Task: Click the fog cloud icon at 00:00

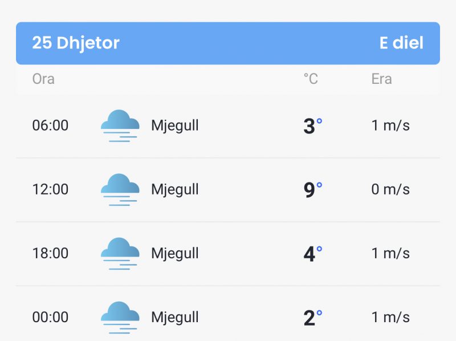Action: point(120,318)
